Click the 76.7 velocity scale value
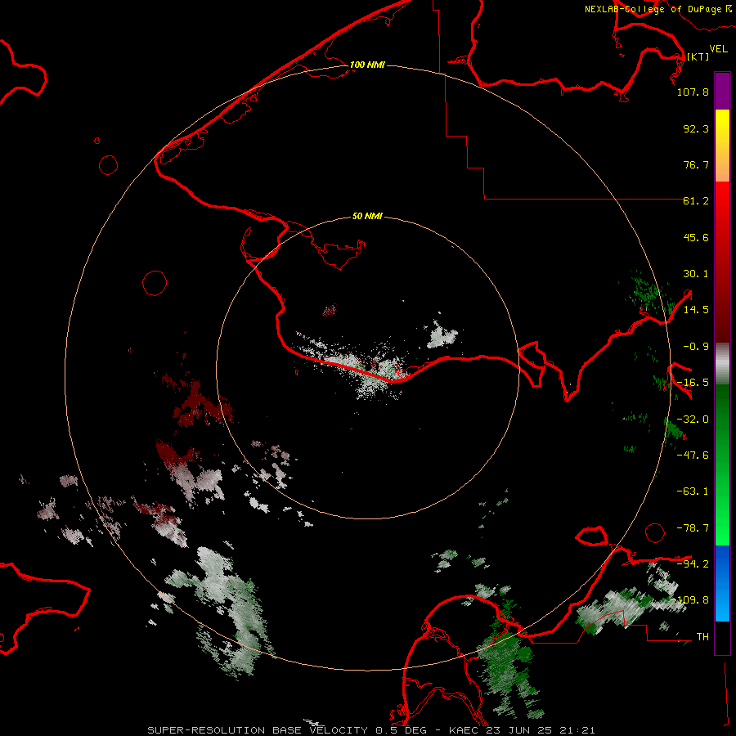Image resolution: width=736 pixels, height=736 pixels. tap(696, 164)
